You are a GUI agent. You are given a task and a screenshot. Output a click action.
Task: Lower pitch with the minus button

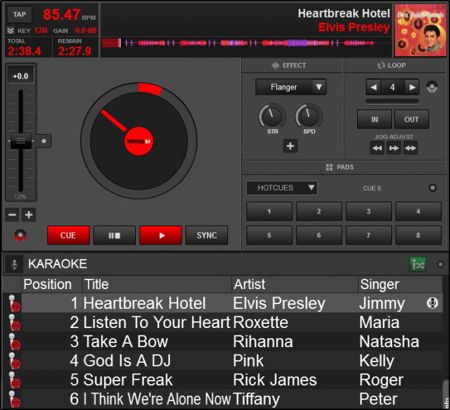(x=12, y=215)
